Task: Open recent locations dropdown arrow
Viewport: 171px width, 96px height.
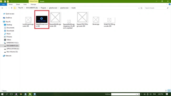Action: 9,8
